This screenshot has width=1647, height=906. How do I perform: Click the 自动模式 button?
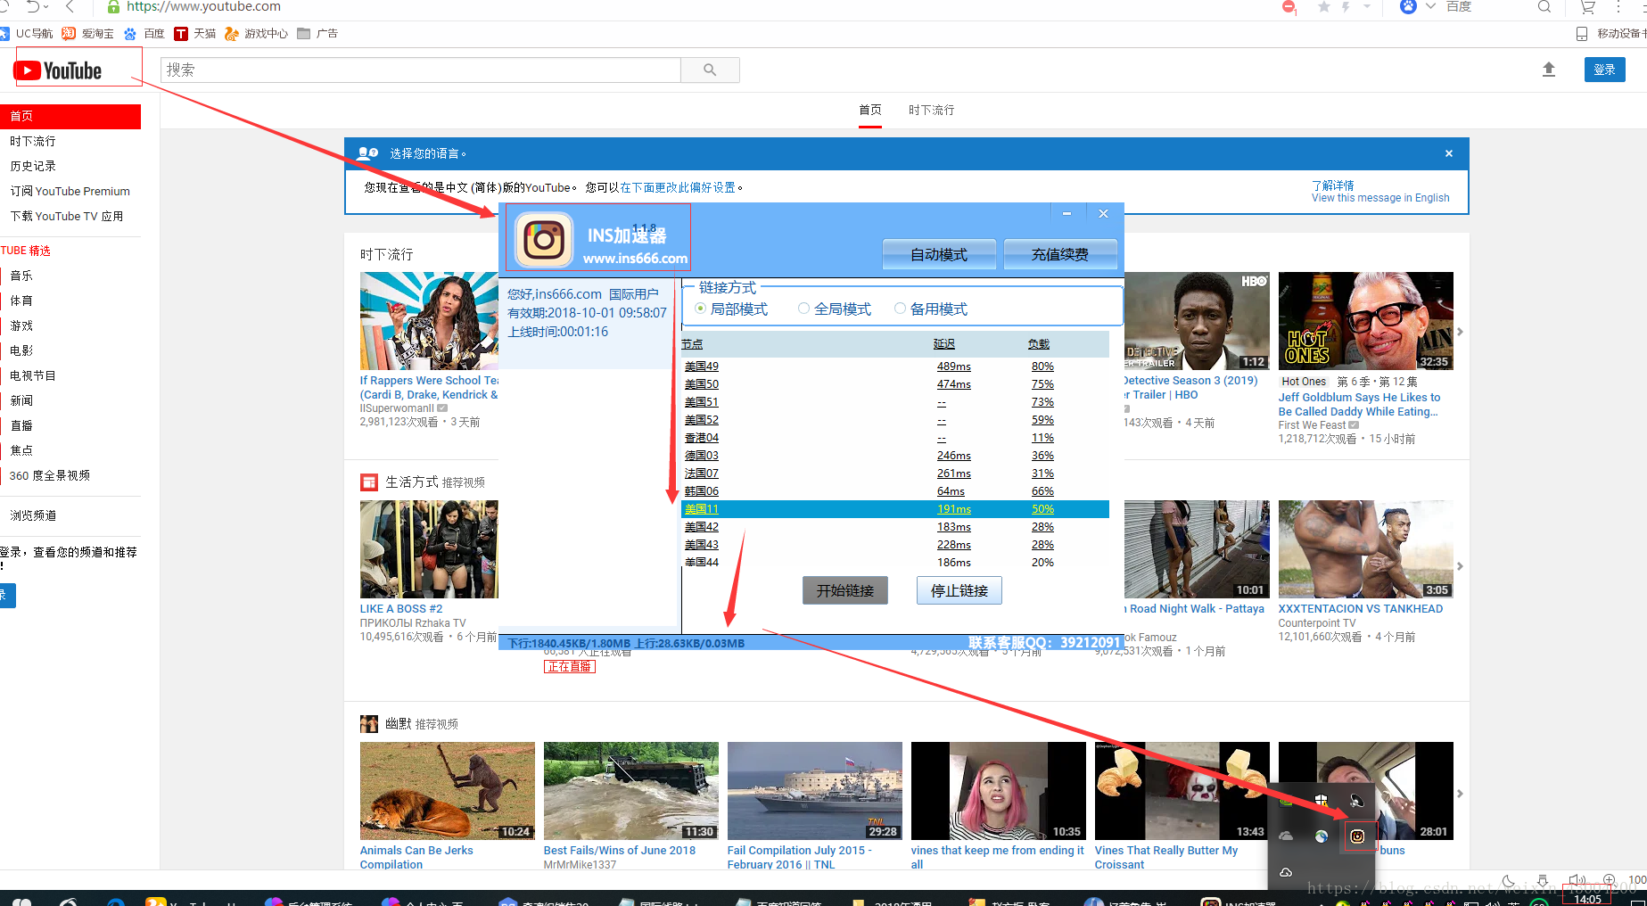click(x=938, y=254)
